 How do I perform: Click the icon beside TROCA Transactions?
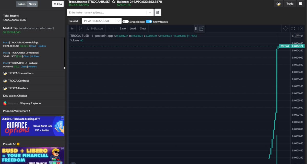[5, 73]
